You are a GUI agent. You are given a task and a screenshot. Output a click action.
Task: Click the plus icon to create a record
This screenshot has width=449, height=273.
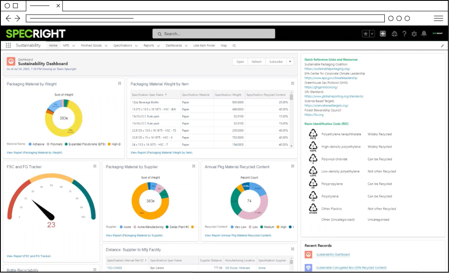[x=383, y=34]
